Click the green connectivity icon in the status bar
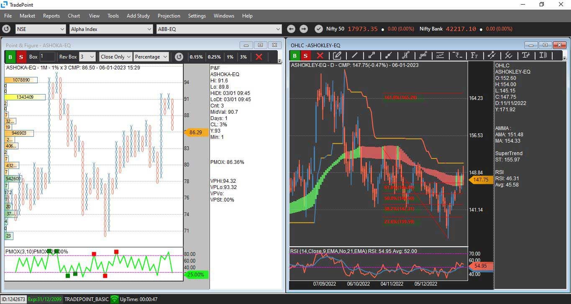The width and height of the screenshot is (571, 304). 114,299
